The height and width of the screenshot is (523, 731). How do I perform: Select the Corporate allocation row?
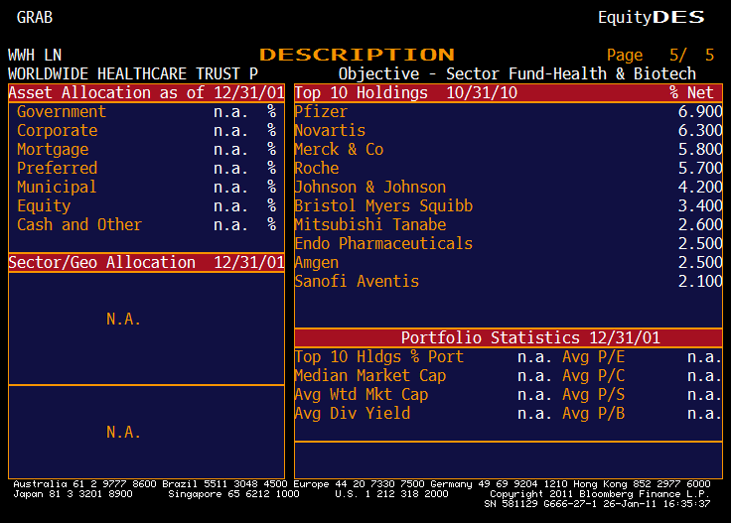146,130
